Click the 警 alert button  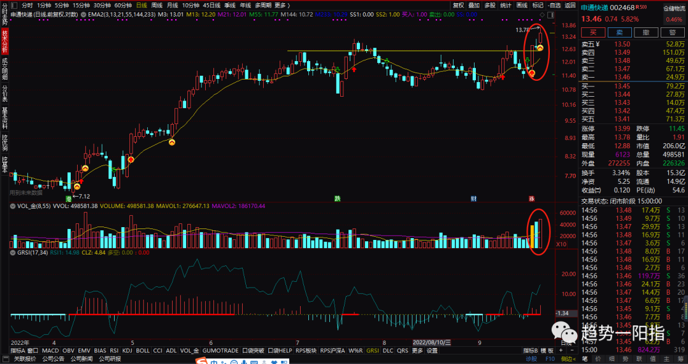click(x=672, y=32)
